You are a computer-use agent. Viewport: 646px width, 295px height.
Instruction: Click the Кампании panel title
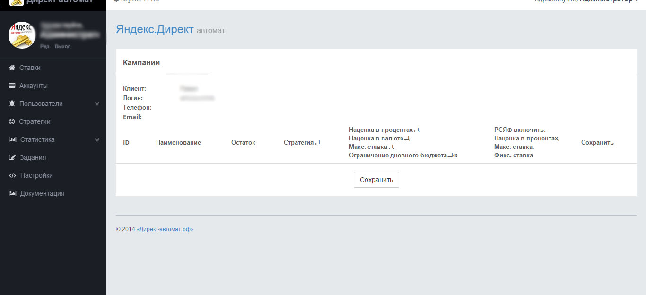(141, 62)
